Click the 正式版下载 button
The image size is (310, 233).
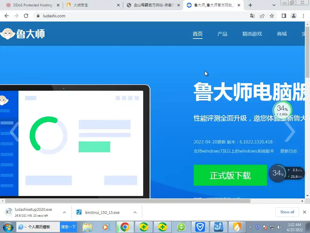tap(230, 175)
